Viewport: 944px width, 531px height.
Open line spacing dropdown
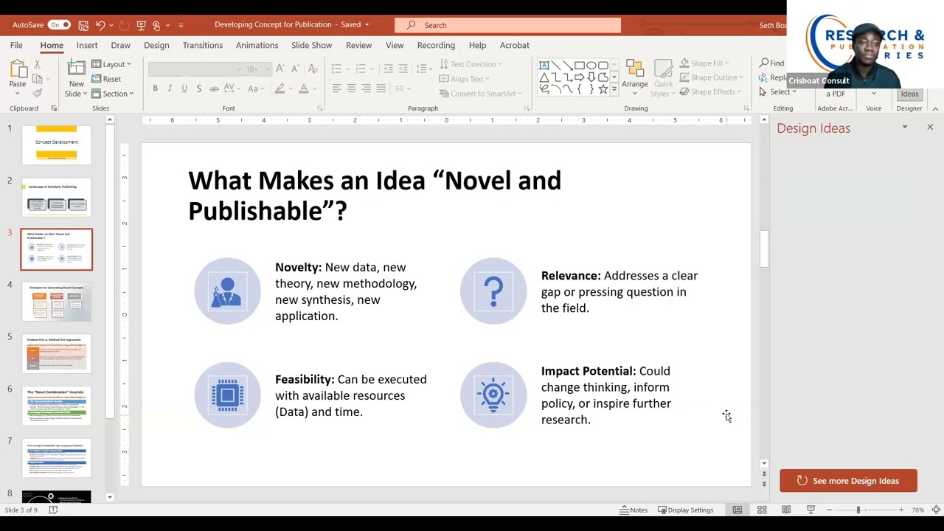tap(424, 69)
